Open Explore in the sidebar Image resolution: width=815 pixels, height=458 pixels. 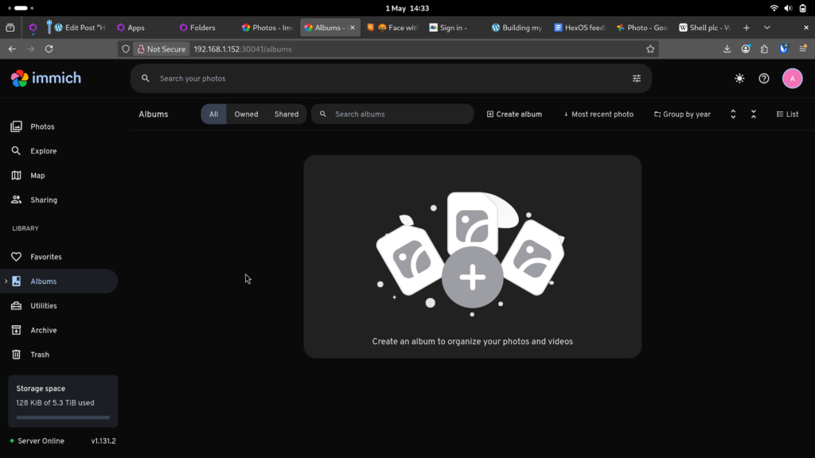[59, 151]
